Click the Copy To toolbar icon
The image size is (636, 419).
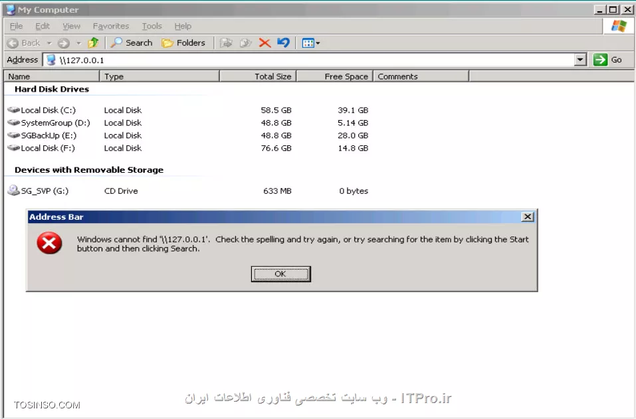pos(246,42)
